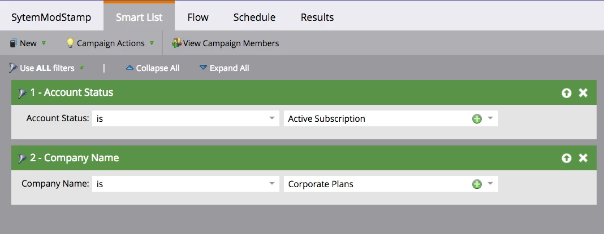Viewport: 604px width, 234px height.
Task: Click the filter icon beside Account Status header
Action: [x=23, y=93]
